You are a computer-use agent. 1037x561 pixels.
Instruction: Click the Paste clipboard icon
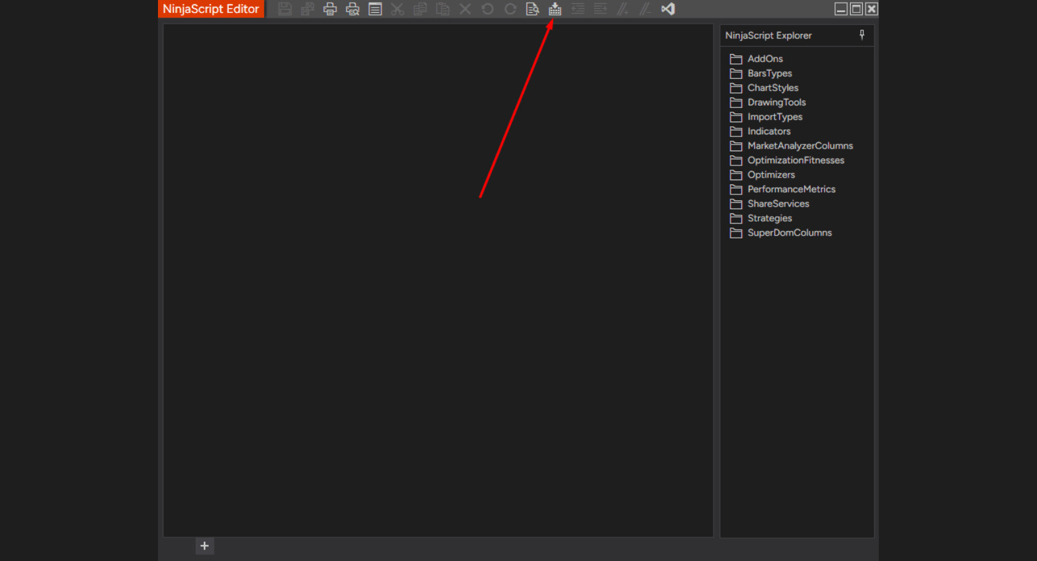pos(443,9)
